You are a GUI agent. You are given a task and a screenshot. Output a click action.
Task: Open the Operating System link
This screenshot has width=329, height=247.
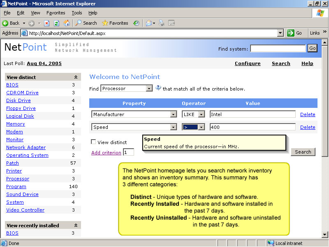pos(27,155)
